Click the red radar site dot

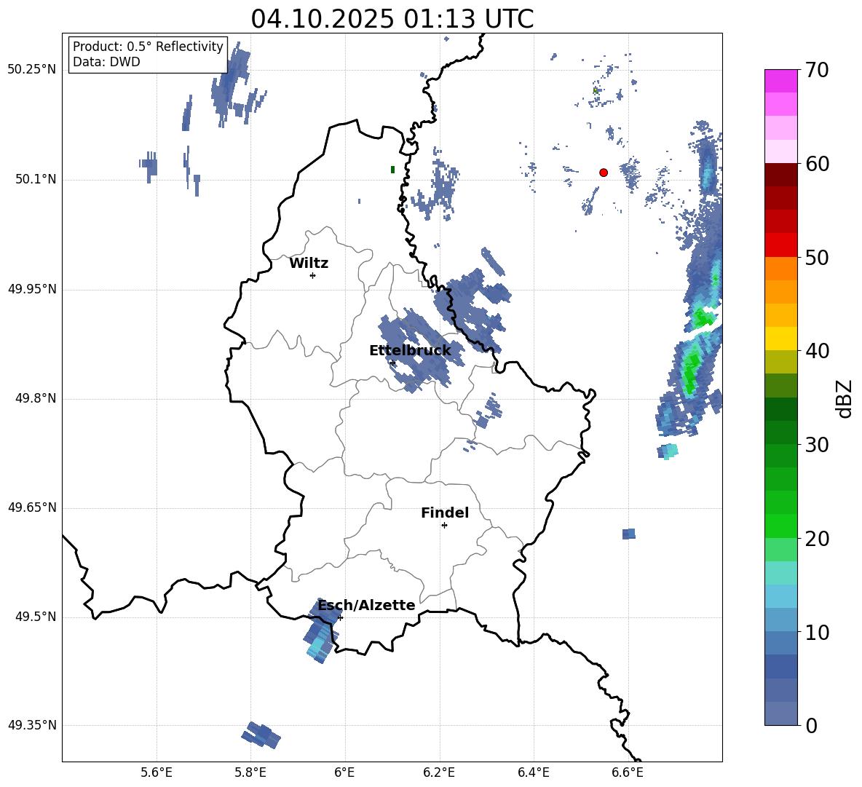coord(604,173)
